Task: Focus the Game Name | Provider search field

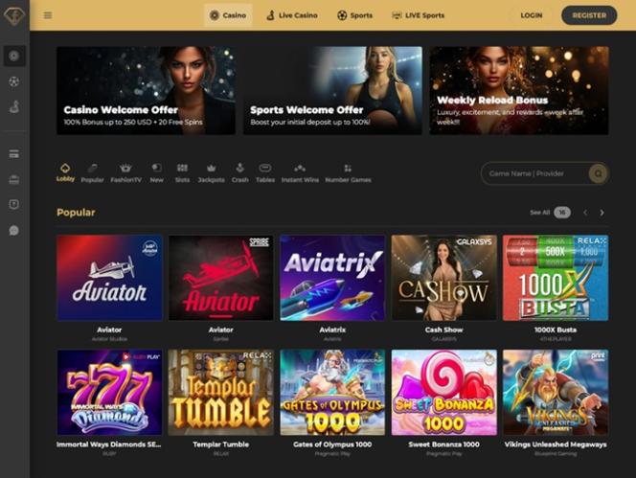Action: [535, 173]
